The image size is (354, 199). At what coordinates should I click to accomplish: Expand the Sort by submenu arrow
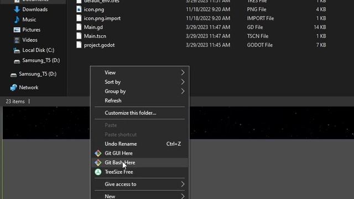coord(183,82)
